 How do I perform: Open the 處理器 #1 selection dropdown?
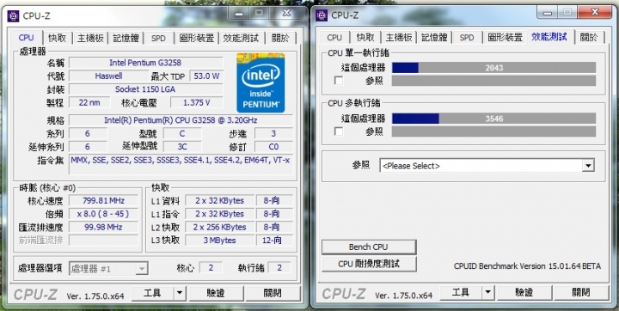tap(108, 269)
